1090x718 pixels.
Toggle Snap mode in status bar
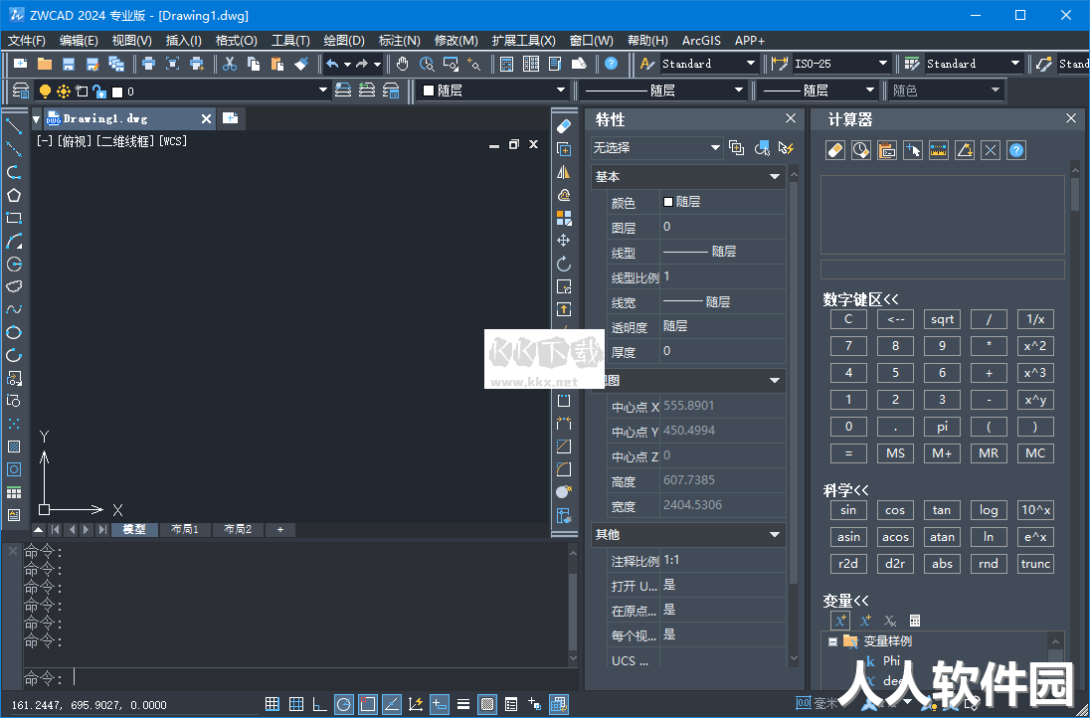pyautogui.click(x=272, y=704)
